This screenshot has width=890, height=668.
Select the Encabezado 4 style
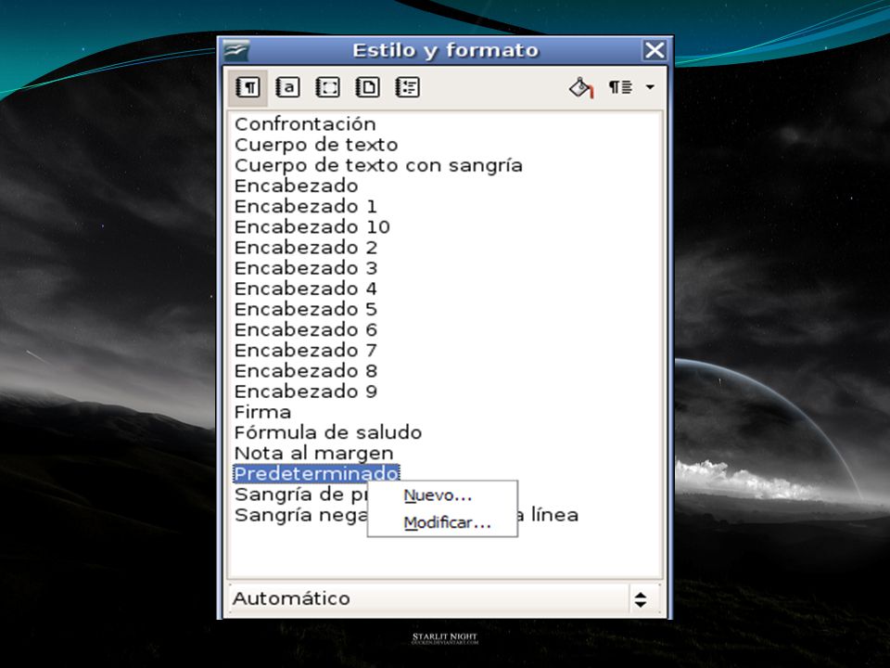(305, 289)
